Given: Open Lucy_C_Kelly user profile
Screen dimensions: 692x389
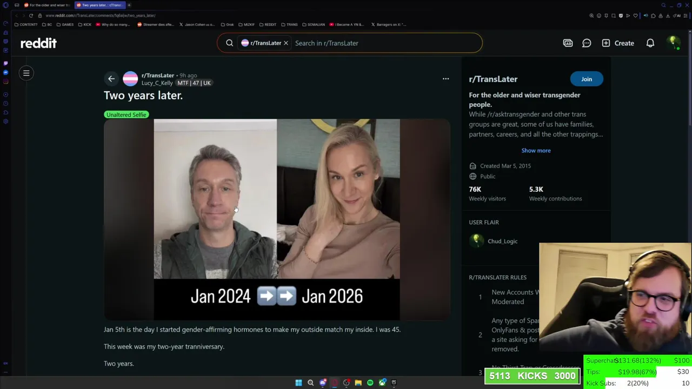Looking at the screenshot, I should coord(157,83).
